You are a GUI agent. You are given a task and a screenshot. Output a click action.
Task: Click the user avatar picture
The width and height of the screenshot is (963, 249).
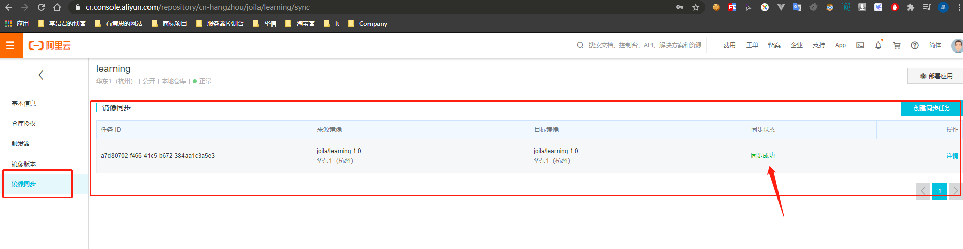956,45
